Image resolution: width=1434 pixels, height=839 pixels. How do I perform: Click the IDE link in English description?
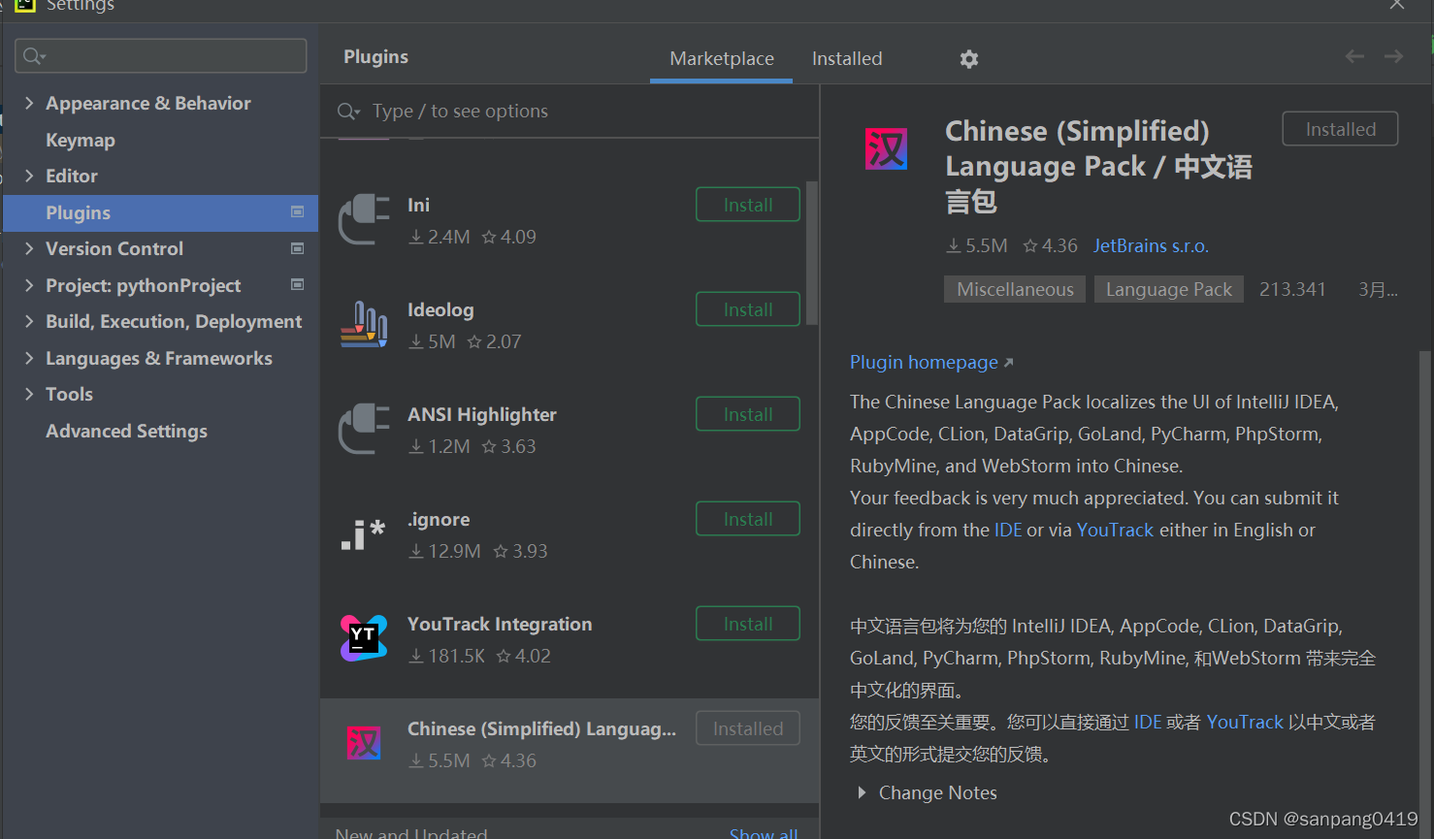1008,530
